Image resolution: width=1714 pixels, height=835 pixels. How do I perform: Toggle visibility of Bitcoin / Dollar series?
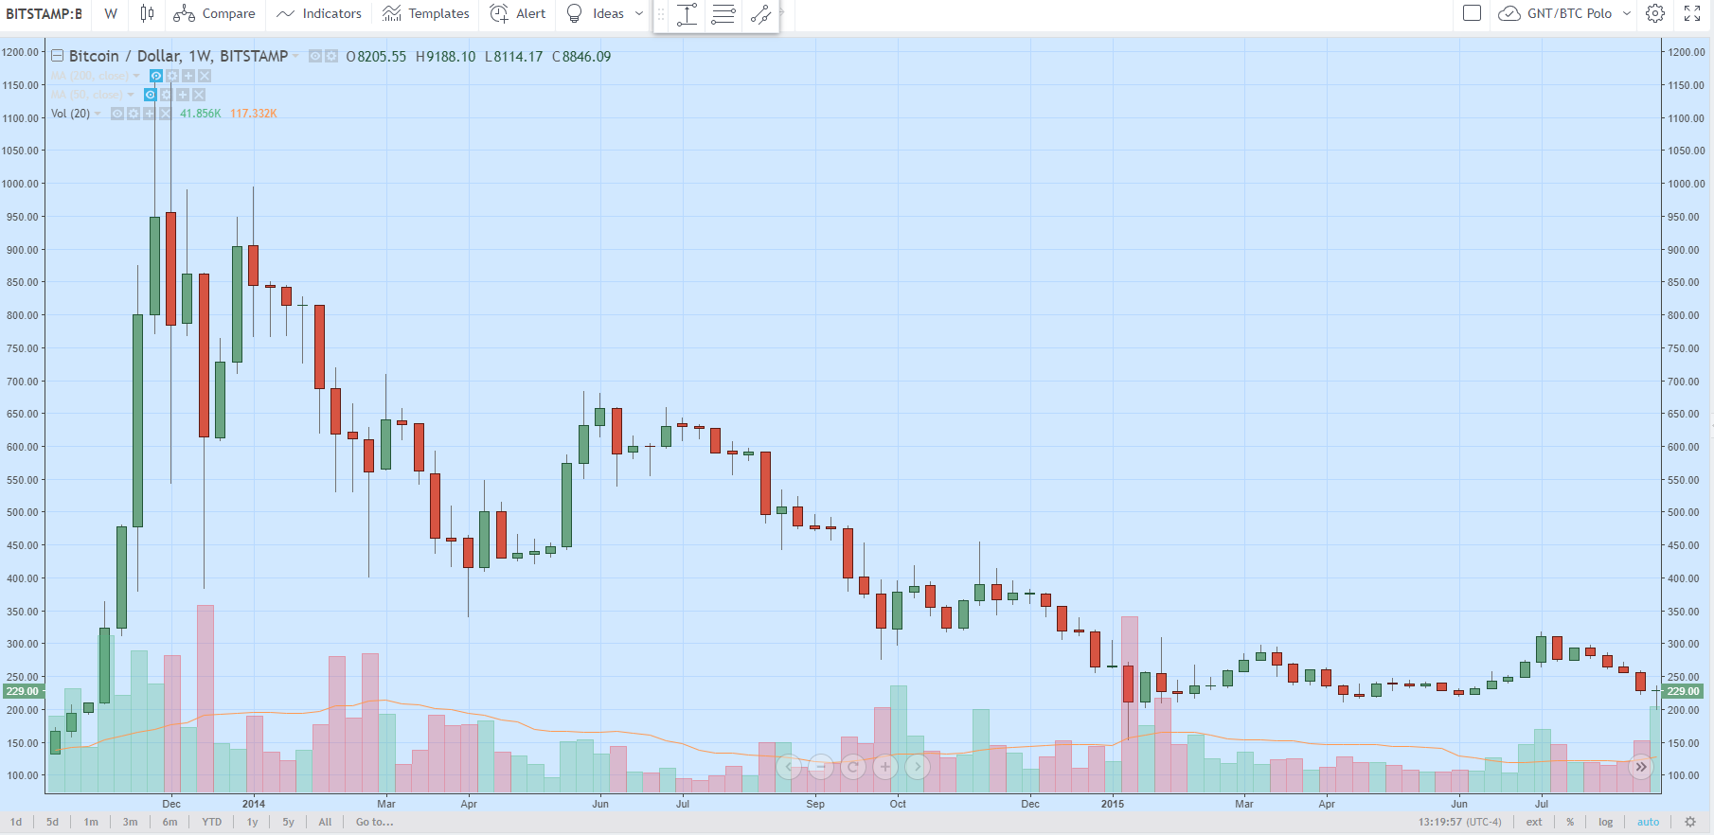315,56
